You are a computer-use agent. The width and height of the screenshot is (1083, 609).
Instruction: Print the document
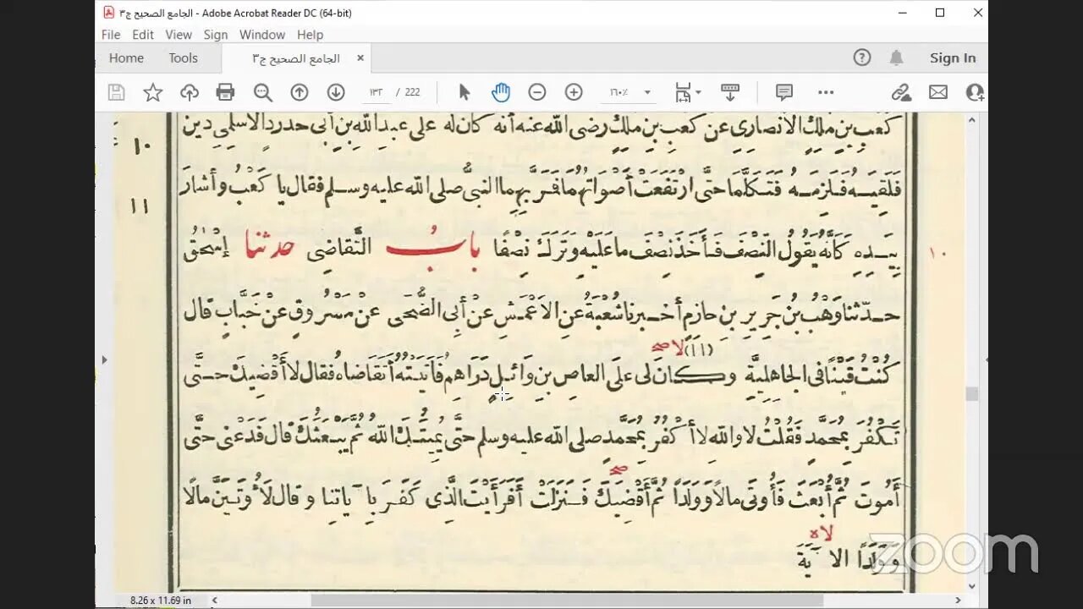point(225,92)
